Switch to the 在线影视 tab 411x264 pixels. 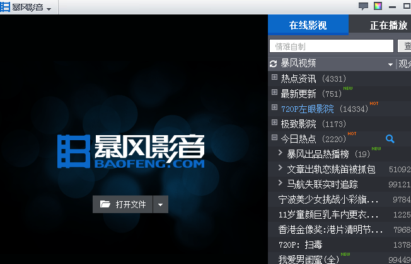[308, 25]
